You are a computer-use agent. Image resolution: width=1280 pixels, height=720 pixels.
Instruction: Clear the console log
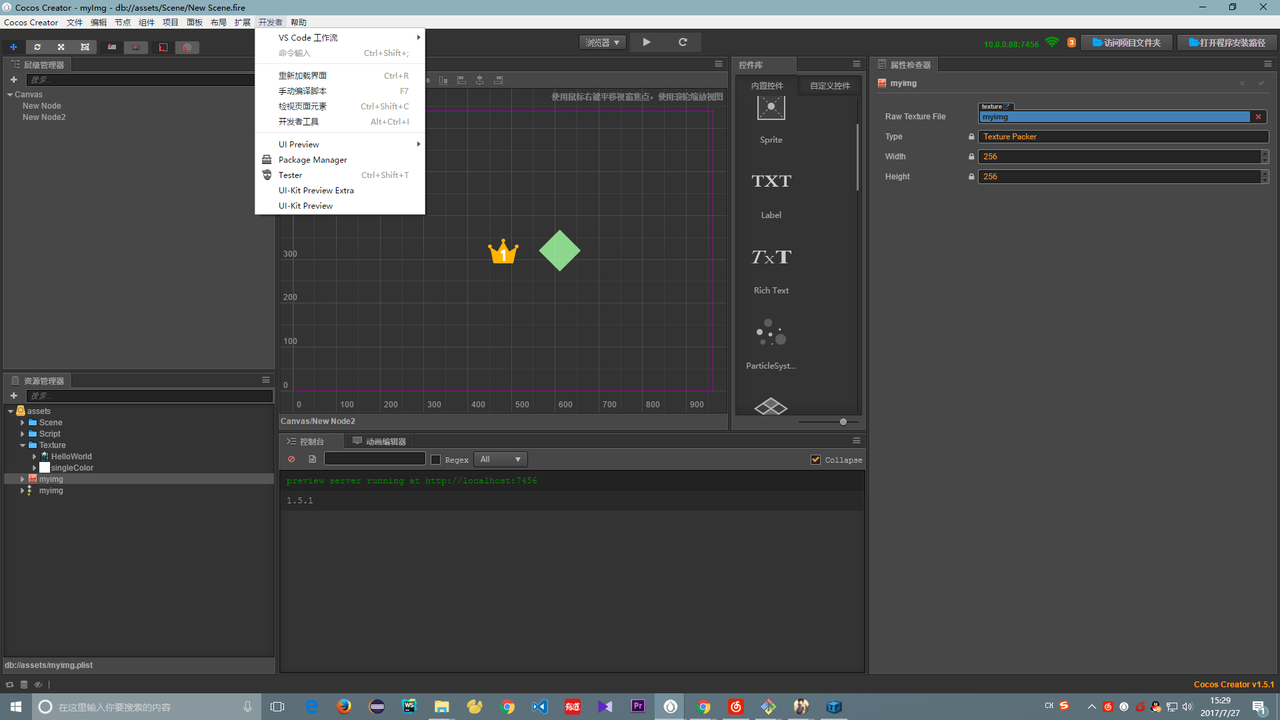(291, 459)
